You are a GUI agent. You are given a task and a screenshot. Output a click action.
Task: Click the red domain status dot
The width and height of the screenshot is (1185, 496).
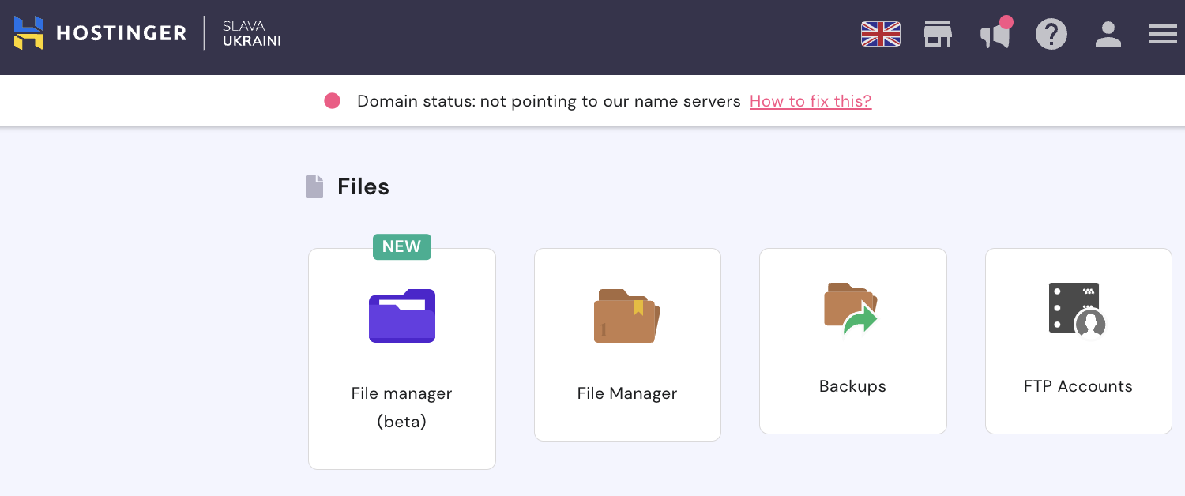[332, 101]
